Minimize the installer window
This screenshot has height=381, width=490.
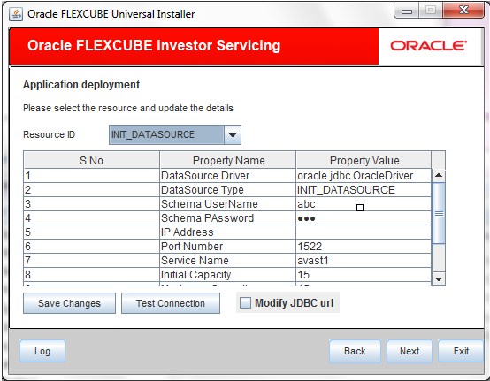pos(407,11)
